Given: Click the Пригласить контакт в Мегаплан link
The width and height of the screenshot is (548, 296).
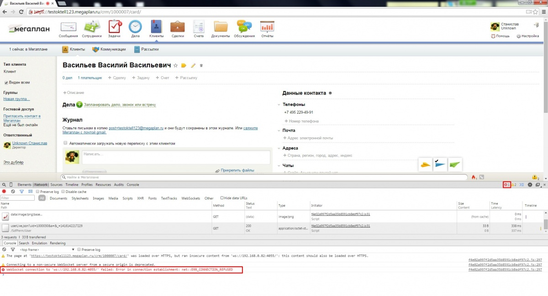Looking at the screenshot, I should click(21, 118).
